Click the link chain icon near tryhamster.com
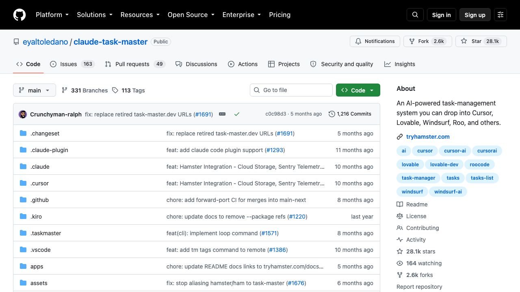Viewport: 520px width, 292px height. 400,137
